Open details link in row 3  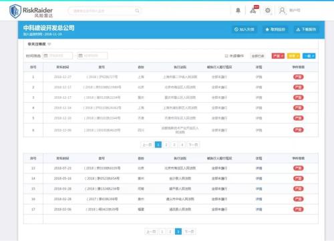coord(259,97)
